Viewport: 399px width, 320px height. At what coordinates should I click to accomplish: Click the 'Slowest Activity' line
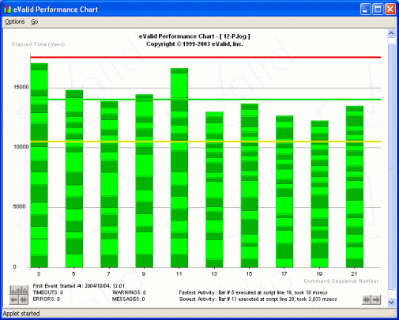258,299
